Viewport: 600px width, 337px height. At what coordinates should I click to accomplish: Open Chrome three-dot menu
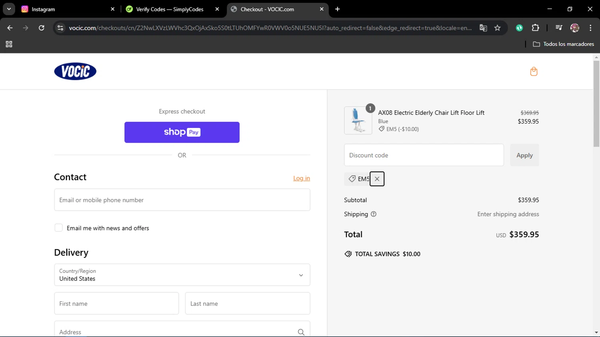[x=590, y=28]
